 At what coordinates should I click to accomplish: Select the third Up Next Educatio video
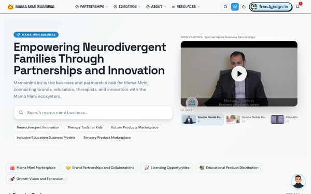point(284,120)
